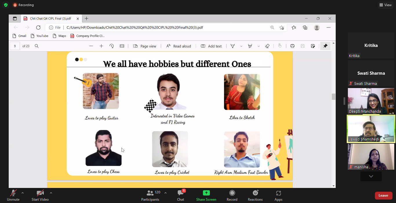Select Swati Sharma participant tile
The width and height of the screenshot is (396, 203).
pos(371,73)
